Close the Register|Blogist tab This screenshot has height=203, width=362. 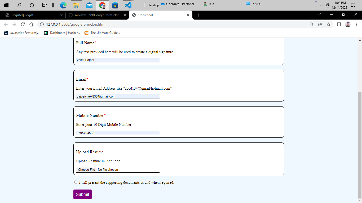pos(61,15)
